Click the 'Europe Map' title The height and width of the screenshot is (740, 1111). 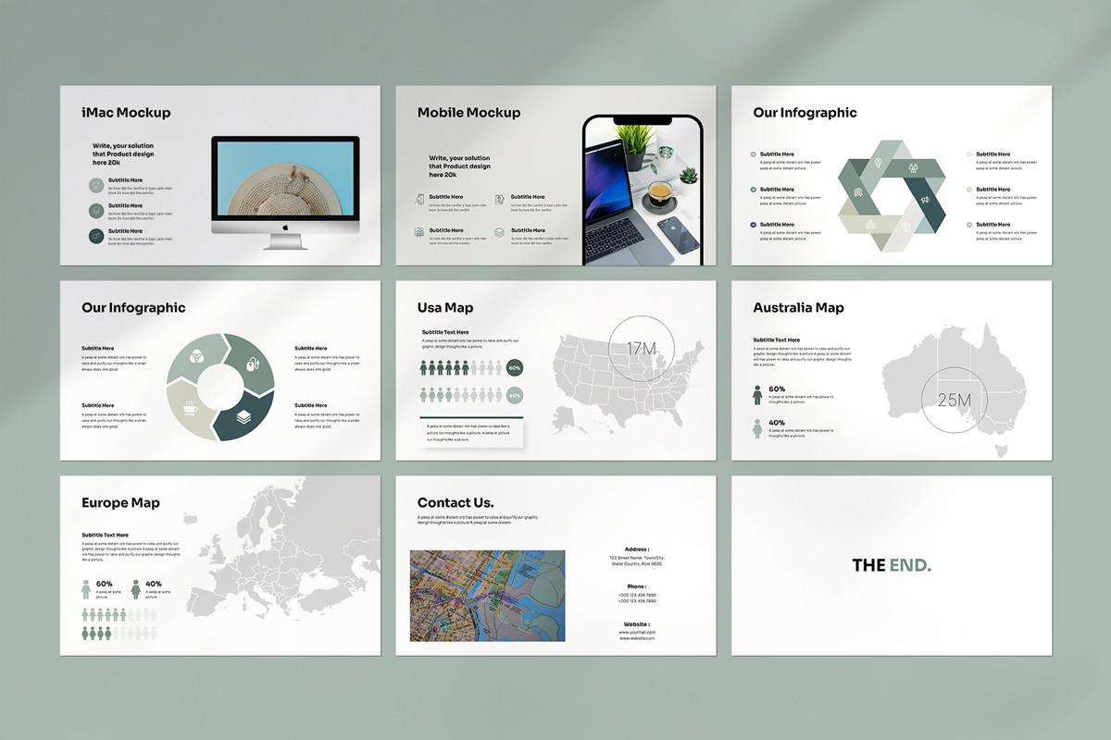tap(120, 503)
